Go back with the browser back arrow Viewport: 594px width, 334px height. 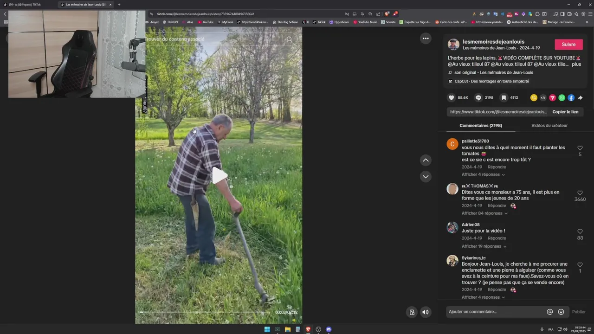5,14
